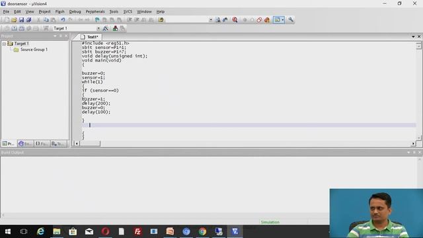Open Configuration with the wrench icon
The image size is (423, 238).
click(x=291, y=20)
